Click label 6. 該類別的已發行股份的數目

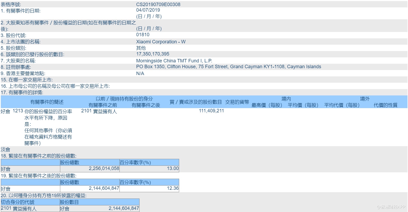click(33, 54)
